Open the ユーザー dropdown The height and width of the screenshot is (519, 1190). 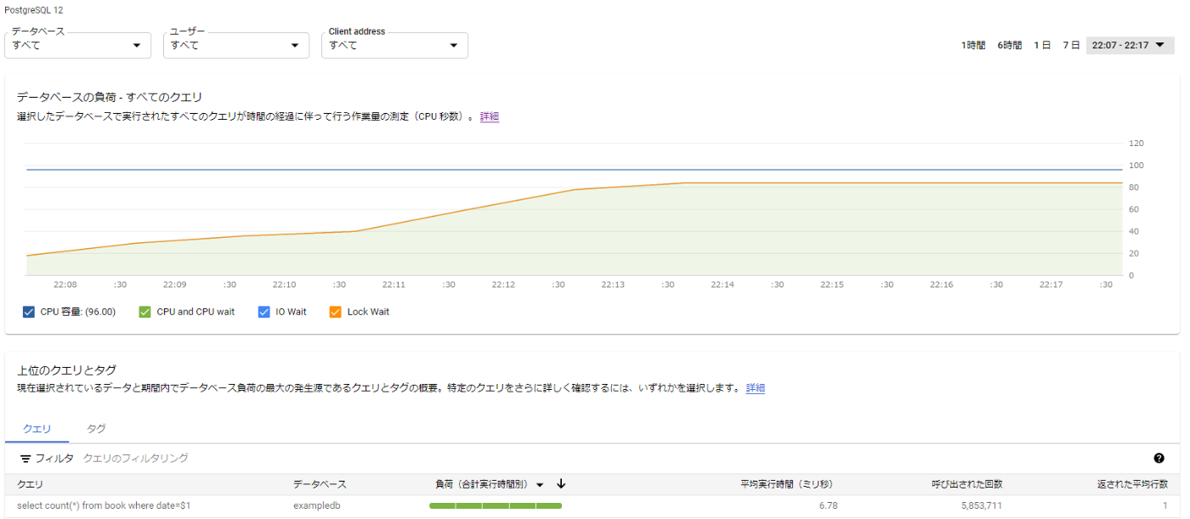[236, 45]
